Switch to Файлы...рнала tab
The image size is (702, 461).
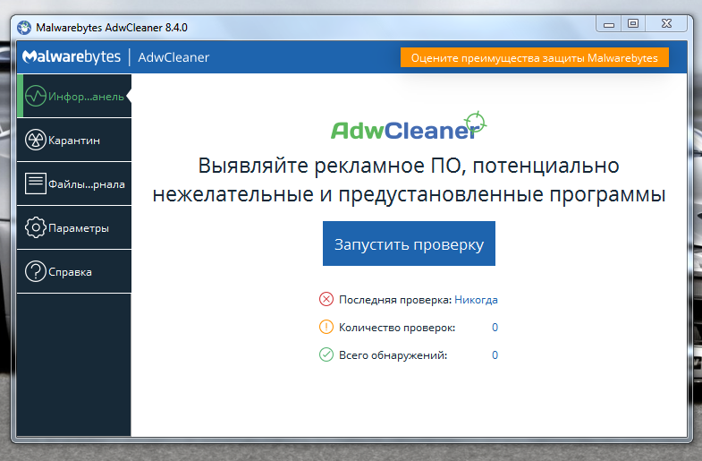coord(74,184)
